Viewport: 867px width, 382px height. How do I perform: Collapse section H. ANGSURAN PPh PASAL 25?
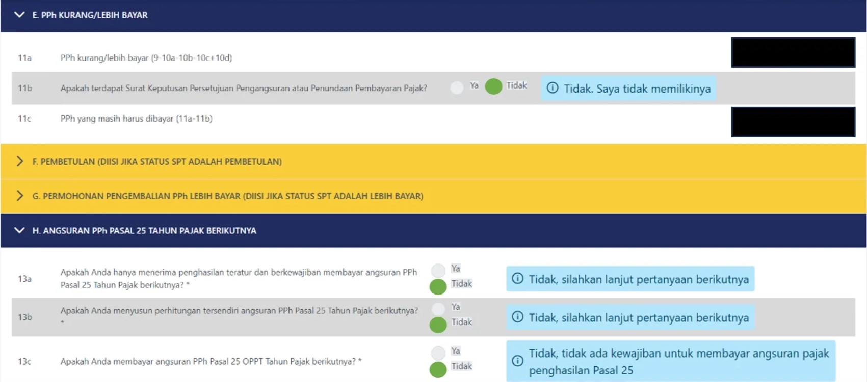pos(19,230)
